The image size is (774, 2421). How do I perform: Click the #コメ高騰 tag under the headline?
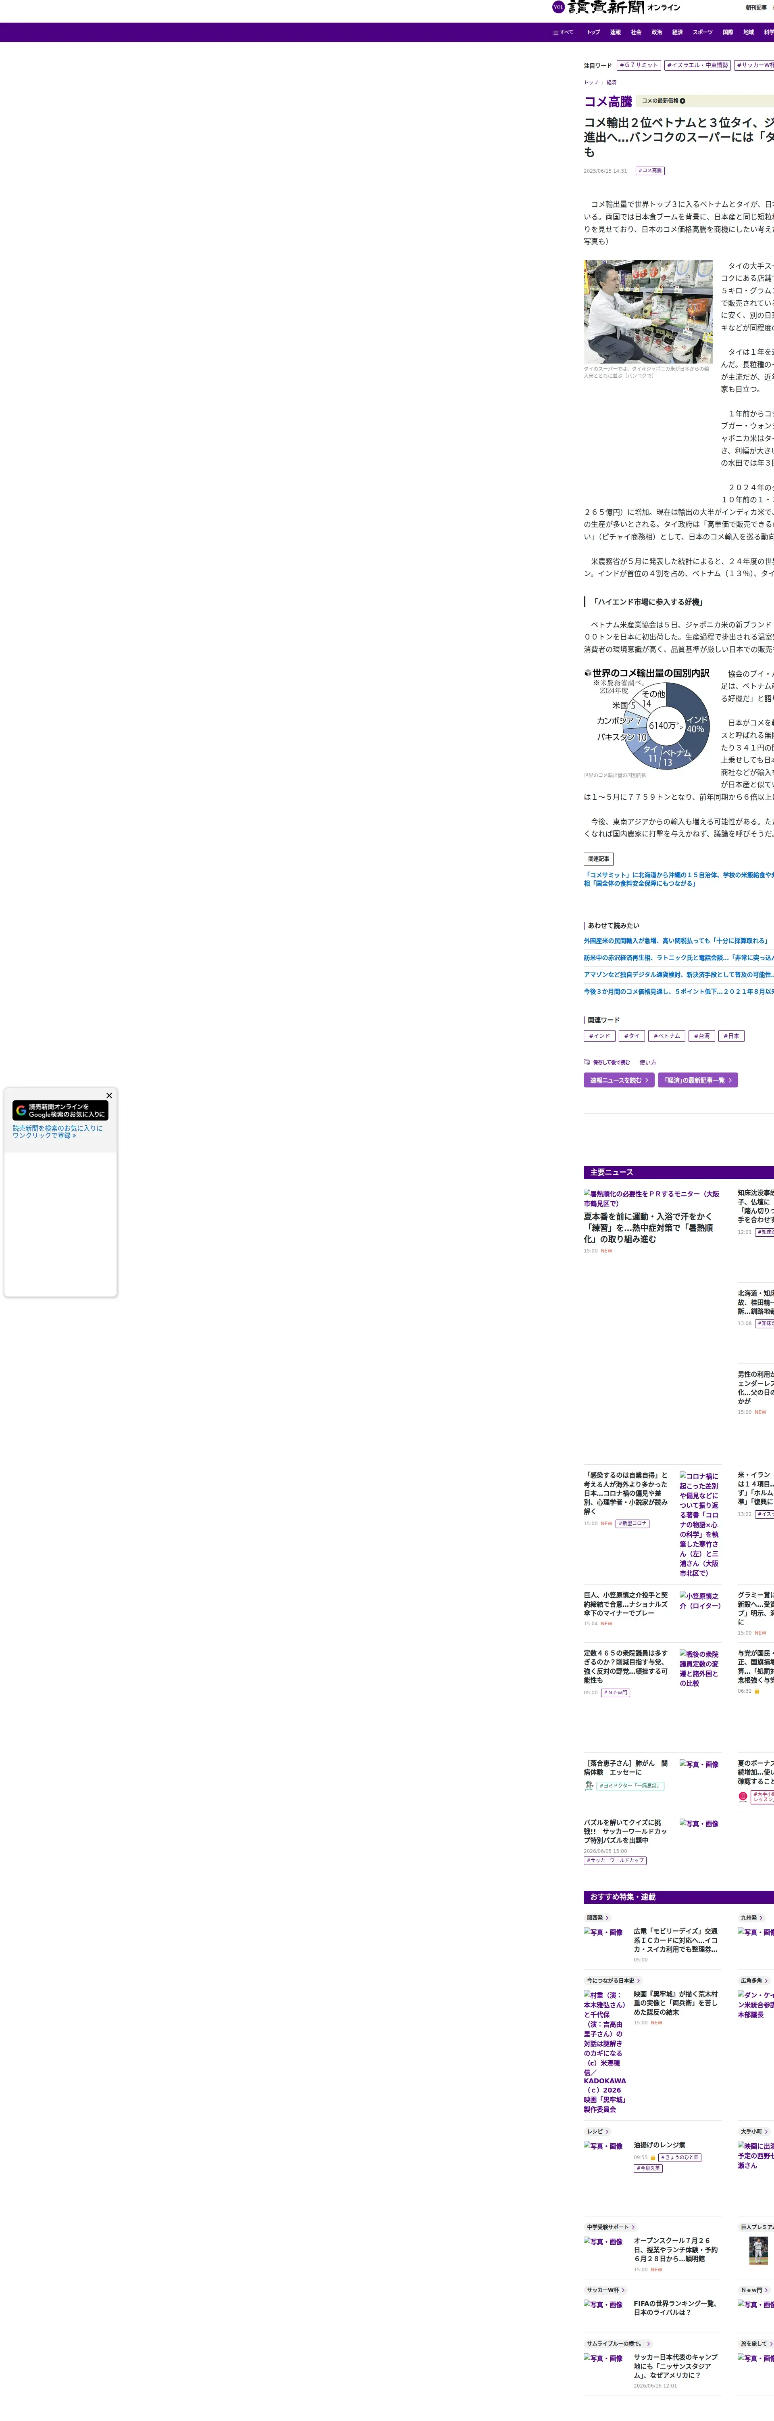pyautogui.click(x=650, y=171)
